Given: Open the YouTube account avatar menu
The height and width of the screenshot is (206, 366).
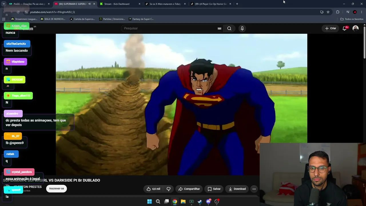Looking at the screenshot, I should point(355,28).
